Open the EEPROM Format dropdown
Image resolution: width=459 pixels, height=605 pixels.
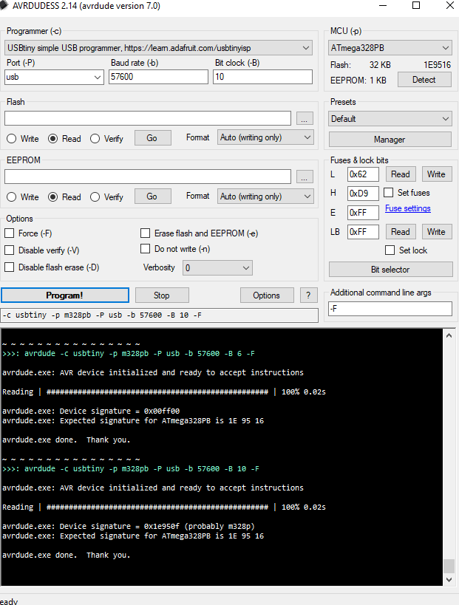point(265,196)
